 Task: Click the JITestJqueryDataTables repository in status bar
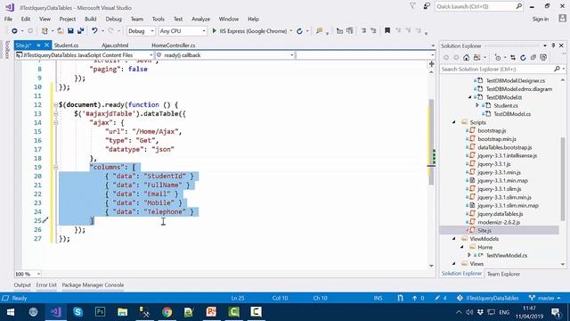(x=488, y=298)
